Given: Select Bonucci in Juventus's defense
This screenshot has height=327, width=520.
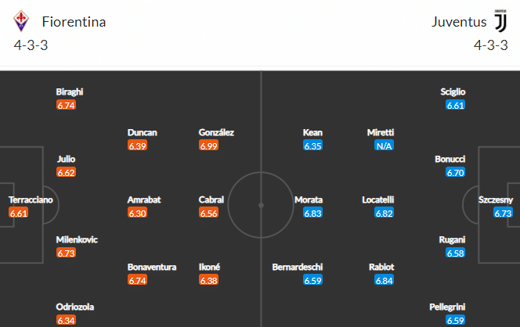Looking at the screenshot, I should [x=450, y=159].
